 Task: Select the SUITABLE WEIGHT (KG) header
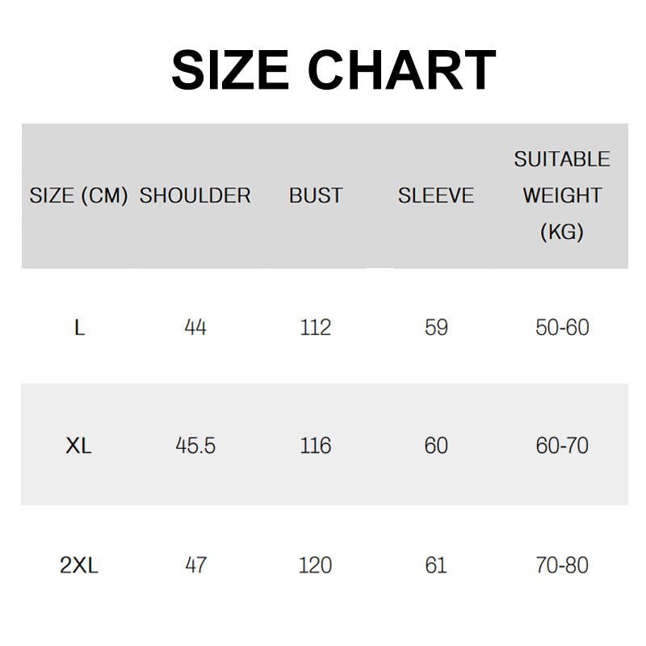click(562, 195)
